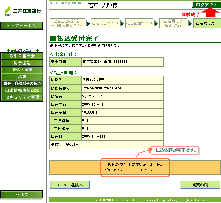Select payment content 2005年6月分
This screenshot has width=221, height=203.
[x=93, y=104]
